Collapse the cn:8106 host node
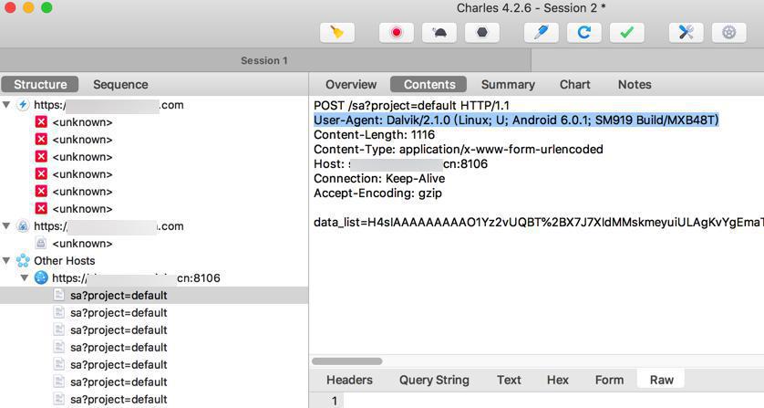Viewport: 764px width, 408px height. (25, 278)
